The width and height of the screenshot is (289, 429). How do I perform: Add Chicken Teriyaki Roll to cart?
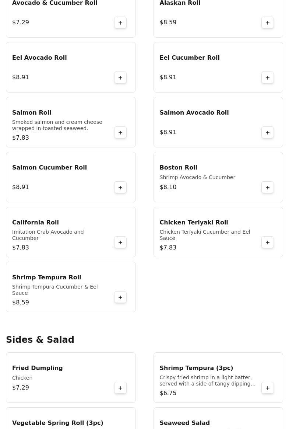[x=268, y=243]
